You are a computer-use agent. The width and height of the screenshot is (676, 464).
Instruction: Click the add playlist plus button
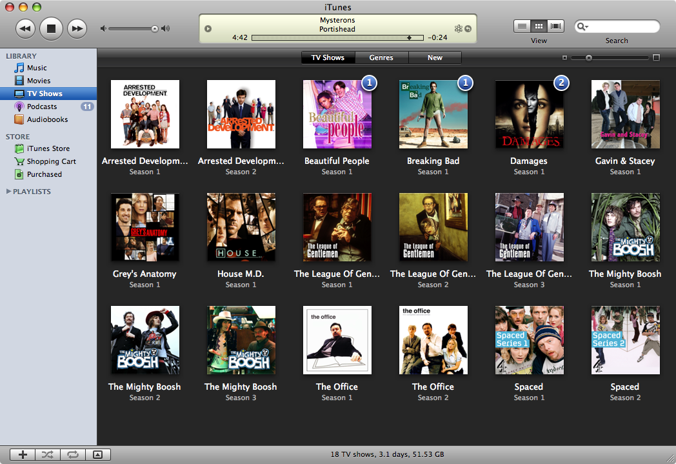(x=23, y=454)
